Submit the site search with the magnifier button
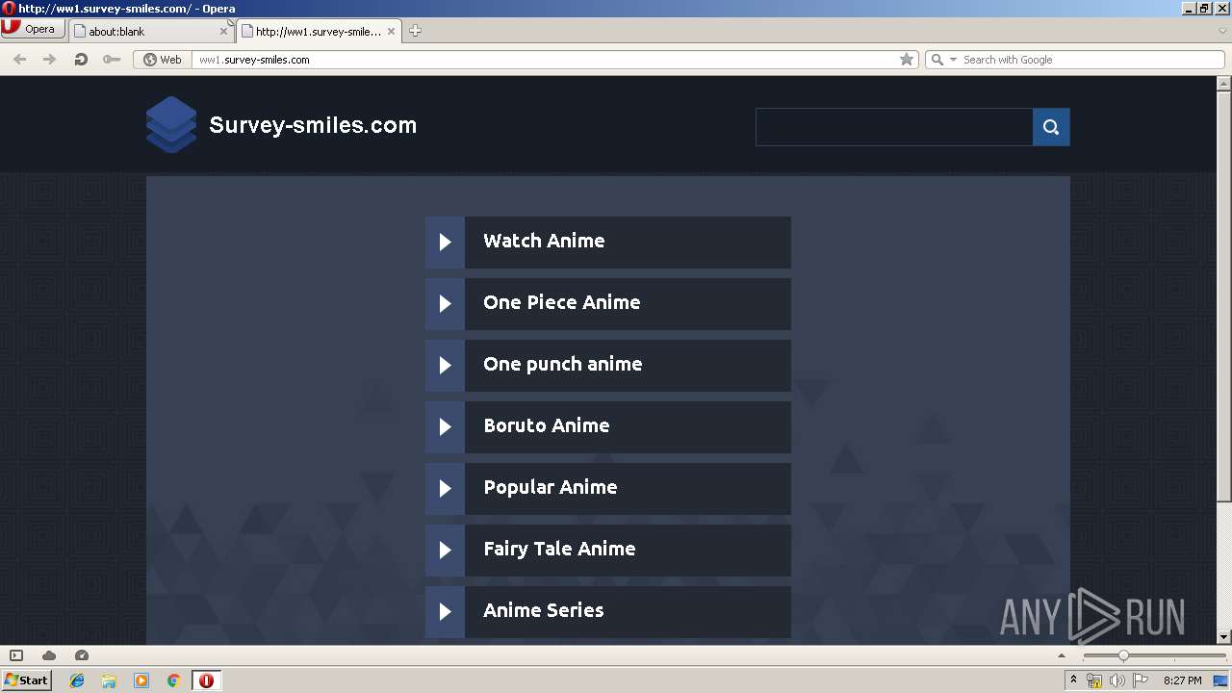 pyautogui.click(x=1051, y=127)
